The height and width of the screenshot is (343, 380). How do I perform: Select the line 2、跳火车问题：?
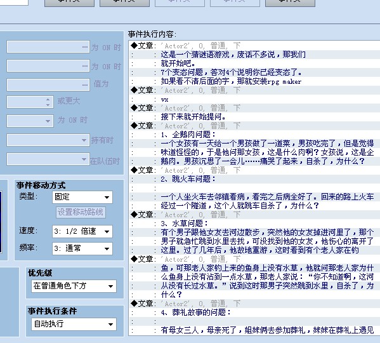(254, 179)
